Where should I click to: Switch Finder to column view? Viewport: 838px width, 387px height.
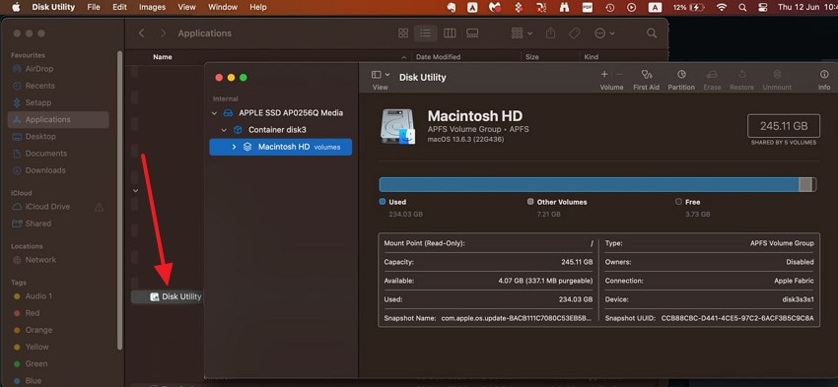[450, 33]
